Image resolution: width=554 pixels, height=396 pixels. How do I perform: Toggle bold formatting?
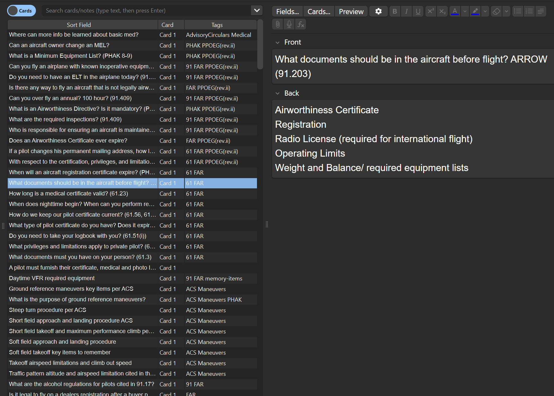(395, 11)
